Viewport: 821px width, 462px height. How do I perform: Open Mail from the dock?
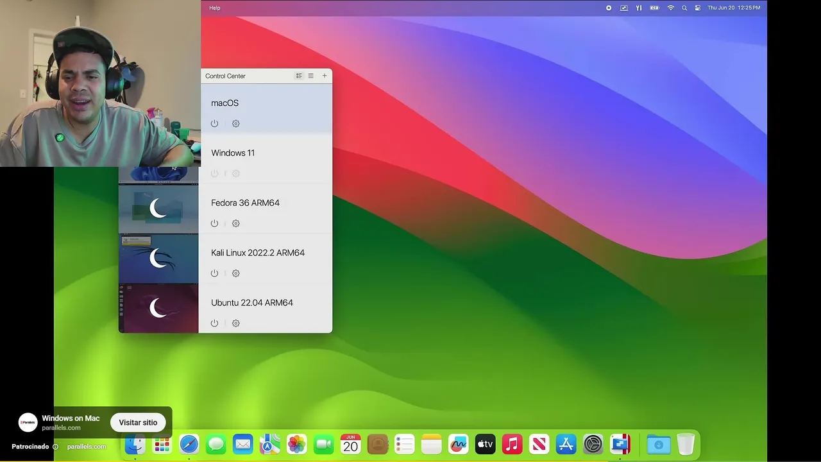pyautogui.click(x=242, y=444)
